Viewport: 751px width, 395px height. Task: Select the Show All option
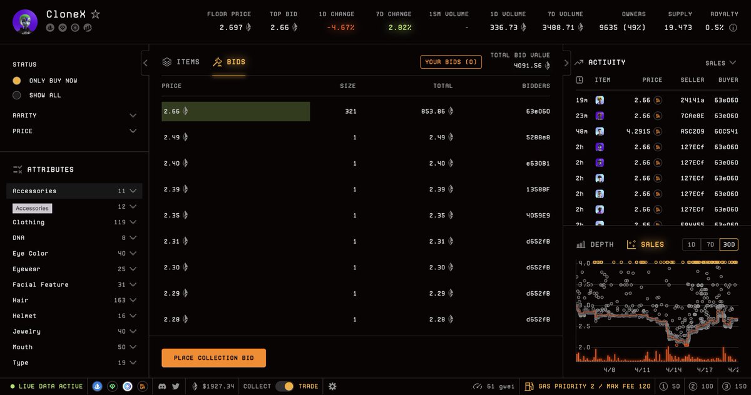pyautogui.click(x=37, y=95)
